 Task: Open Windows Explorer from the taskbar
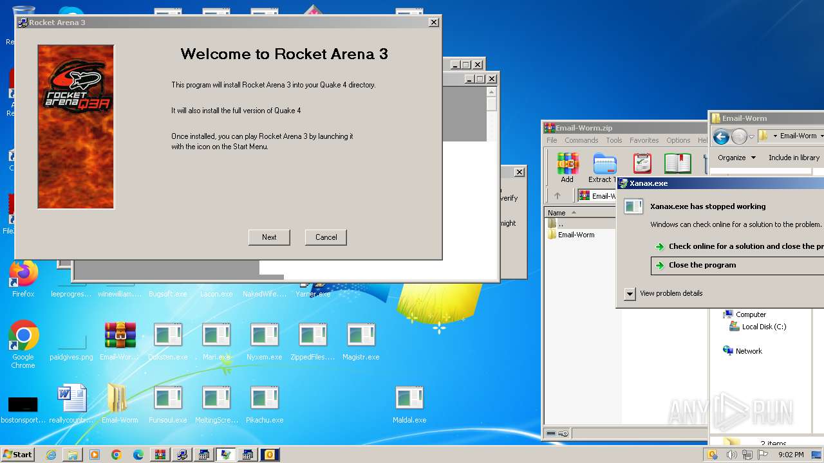(x=73, y=455)
